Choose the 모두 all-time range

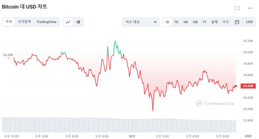[226, 22]
